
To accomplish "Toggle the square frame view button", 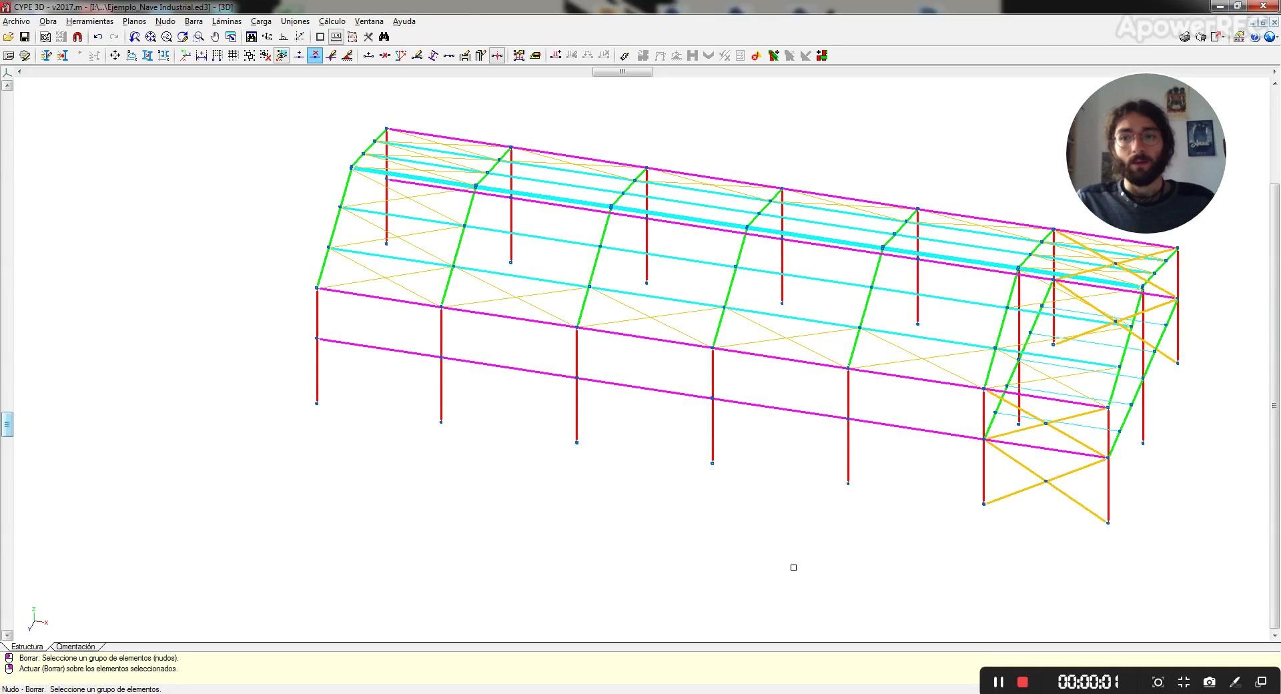I will coord(320,37).
